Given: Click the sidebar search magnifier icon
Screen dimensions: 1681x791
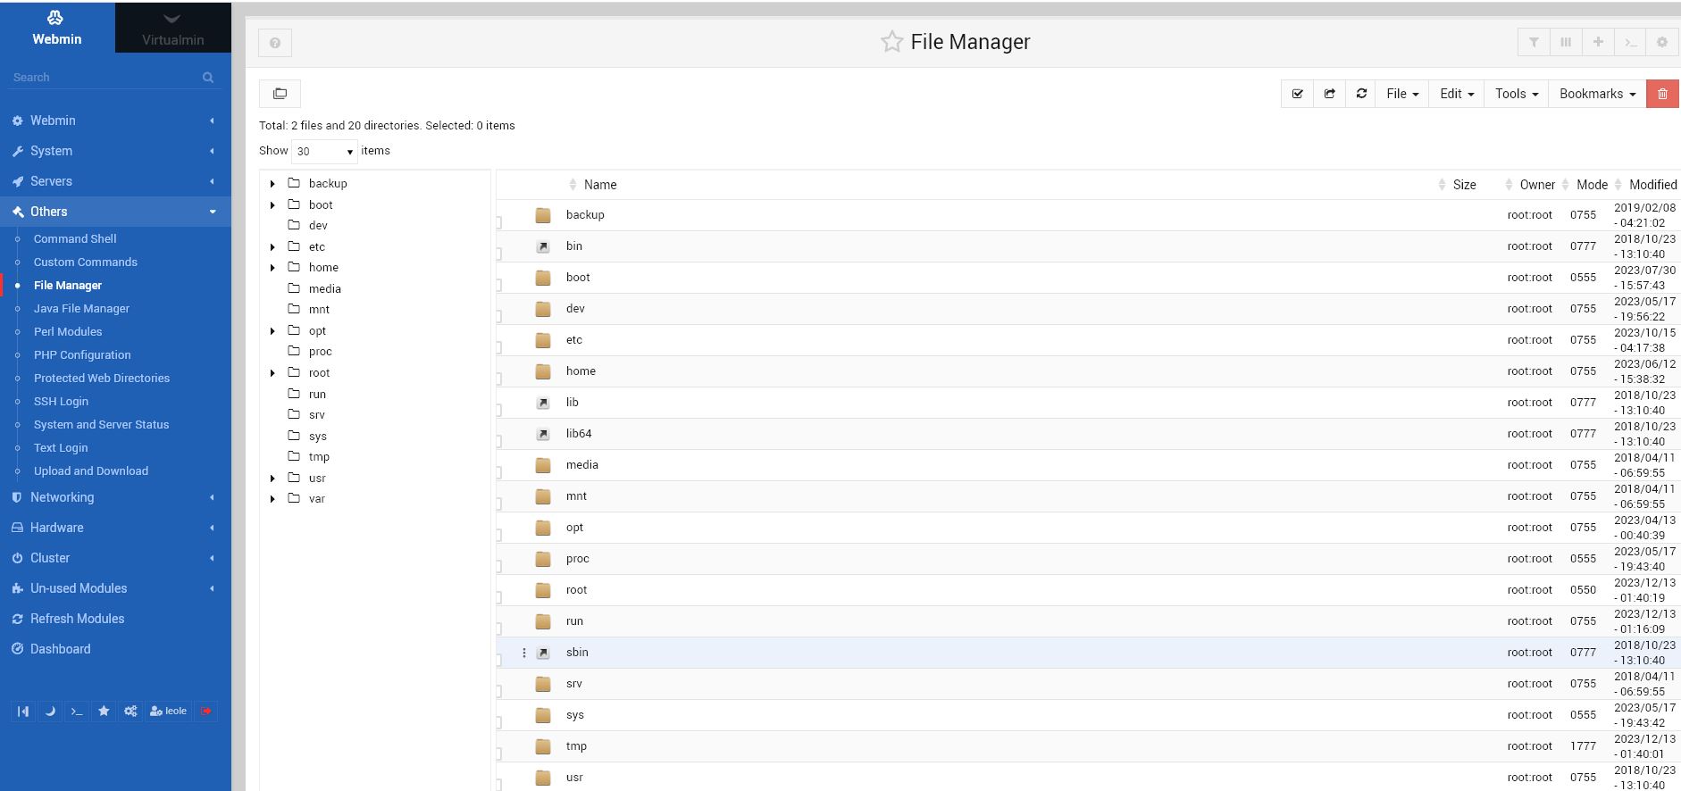Looking at the screenshot, I should tap(208, 78).
